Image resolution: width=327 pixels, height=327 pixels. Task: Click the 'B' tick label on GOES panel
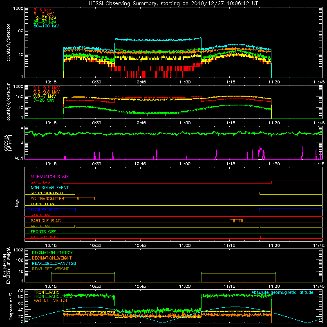tap(22, 127)
